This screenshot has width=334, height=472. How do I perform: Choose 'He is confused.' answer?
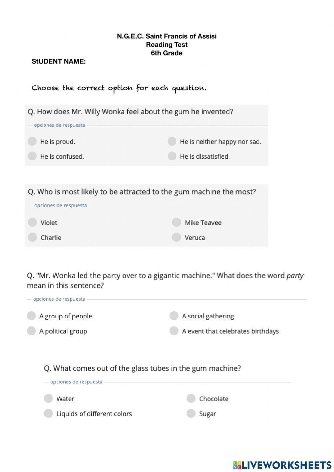(32, 156)
